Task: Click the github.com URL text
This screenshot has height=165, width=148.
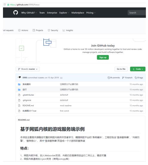Action: coord(25,4)
